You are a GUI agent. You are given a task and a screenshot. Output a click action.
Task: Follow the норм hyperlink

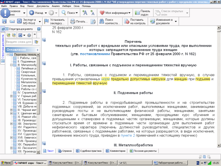click(x=105, y=79)
